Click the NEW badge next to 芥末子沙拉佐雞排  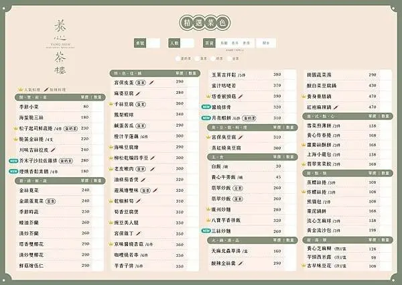[13, 161]
